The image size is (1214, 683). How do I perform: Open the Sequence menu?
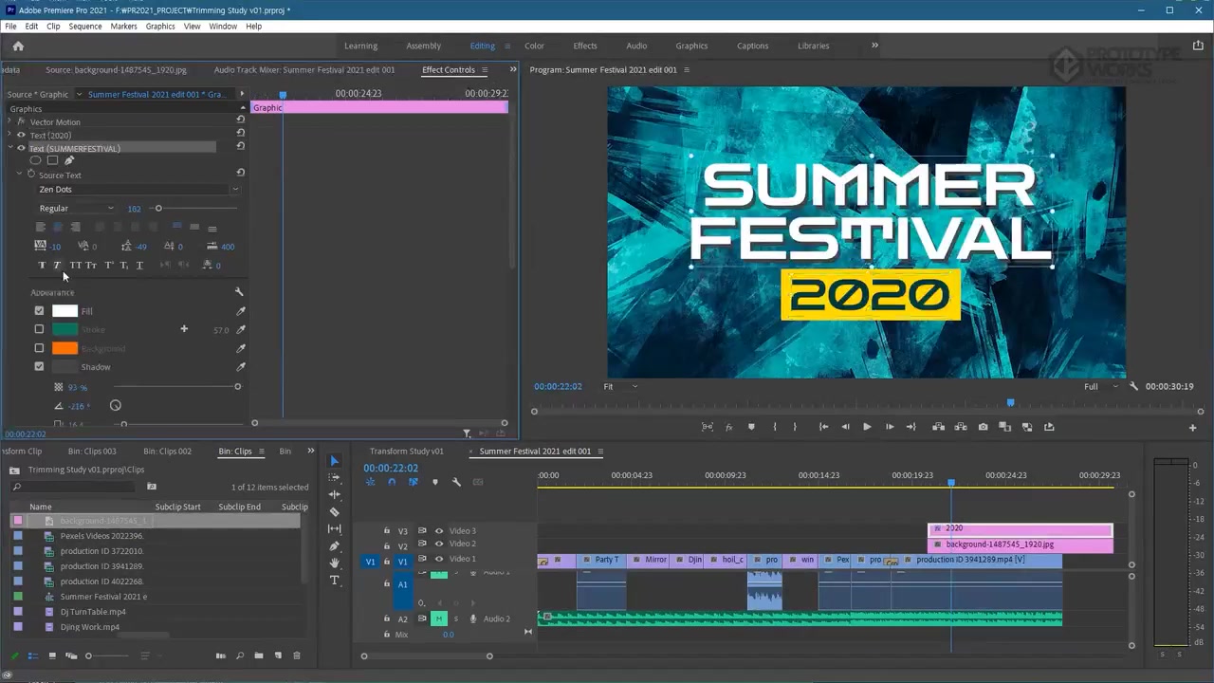click(84, 27)
